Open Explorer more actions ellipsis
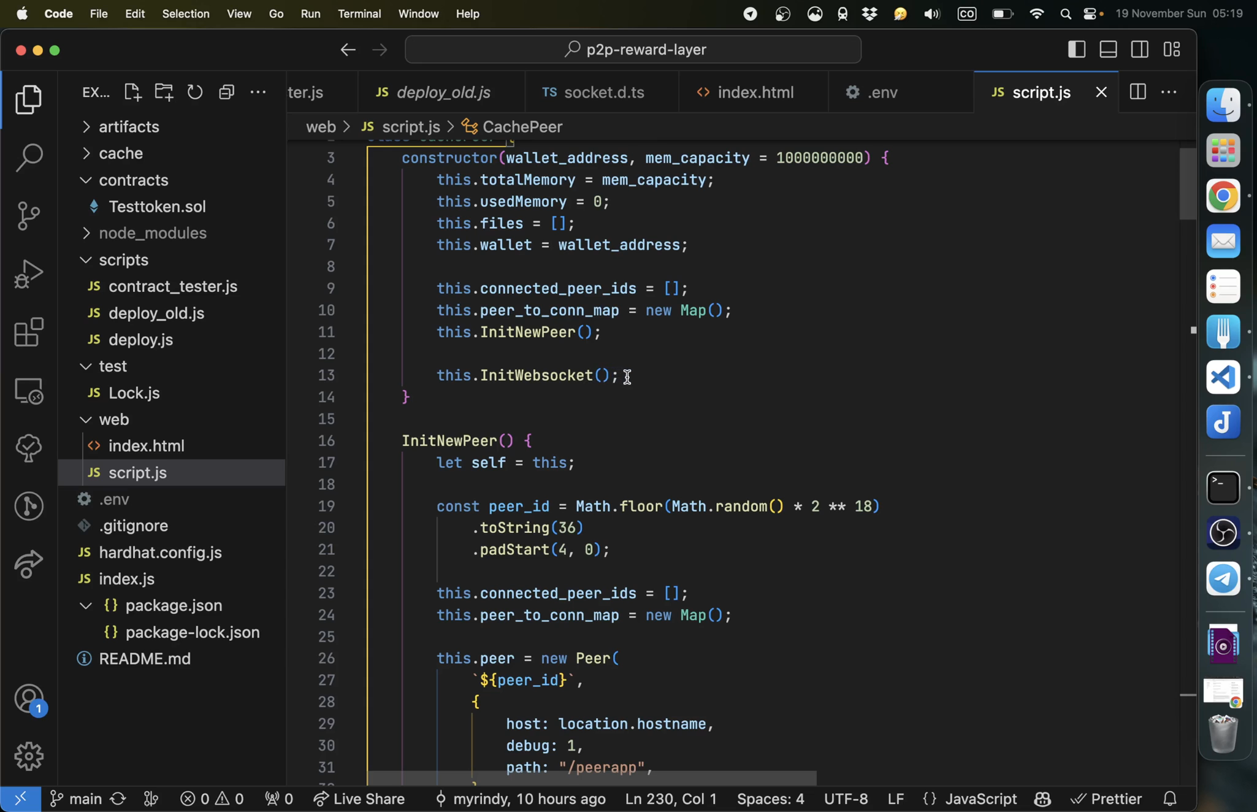 point(258,92)
